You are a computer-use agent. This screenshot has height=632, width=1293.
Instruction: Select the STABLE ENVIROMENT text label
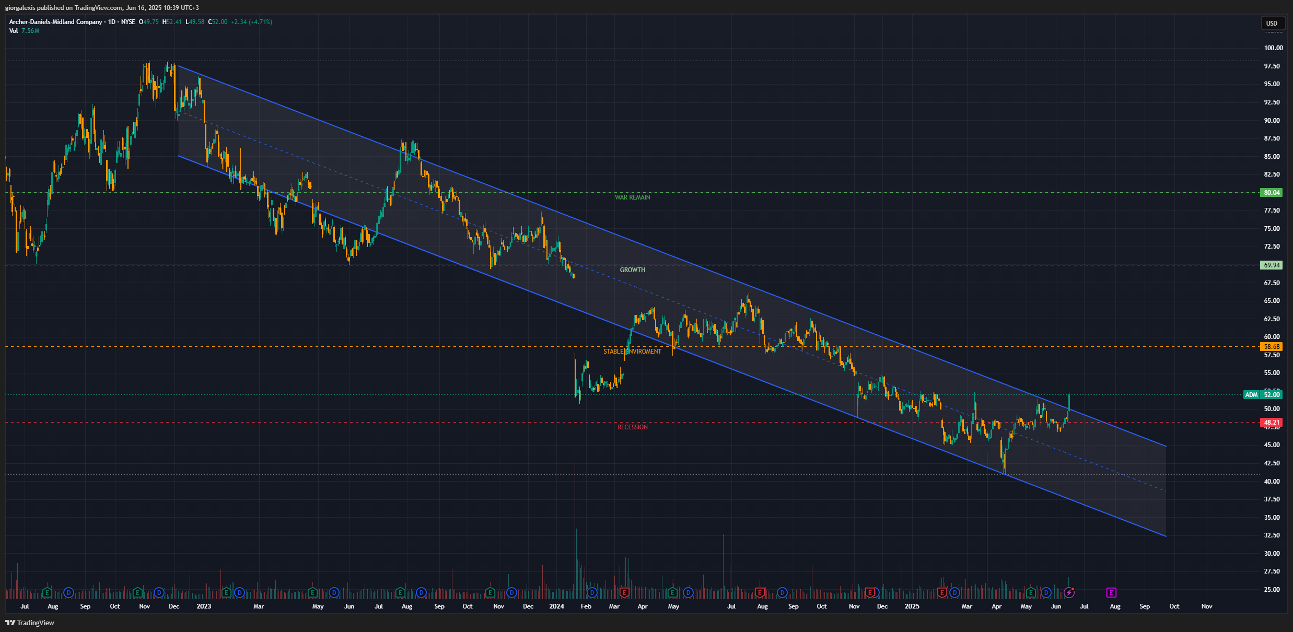632,352
